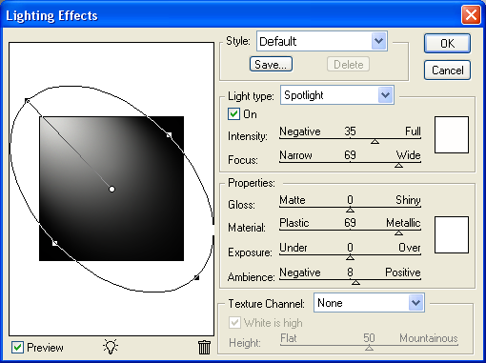This screenshot has height=363, width=486.
Task: Open the ambient color swatch in Properties
Action: tap(452, 235)
